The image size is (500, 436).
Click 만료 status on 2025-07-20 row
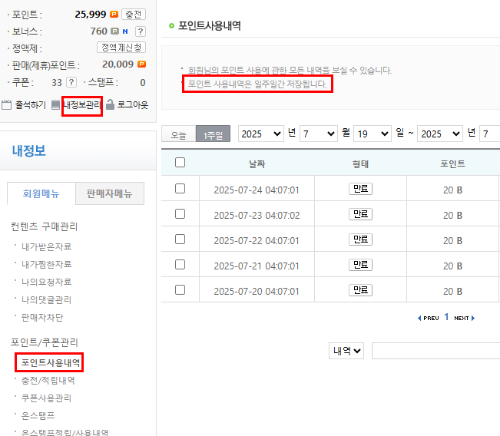click(361, 290)
